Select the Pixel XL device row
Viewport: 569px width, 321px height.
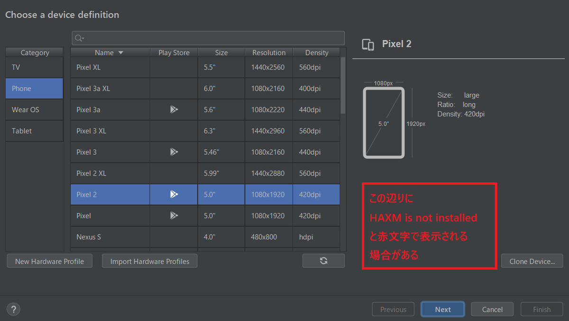click(x=205, y=67)
